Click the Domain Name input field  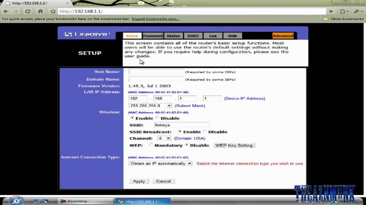click(x=156, y=79)
